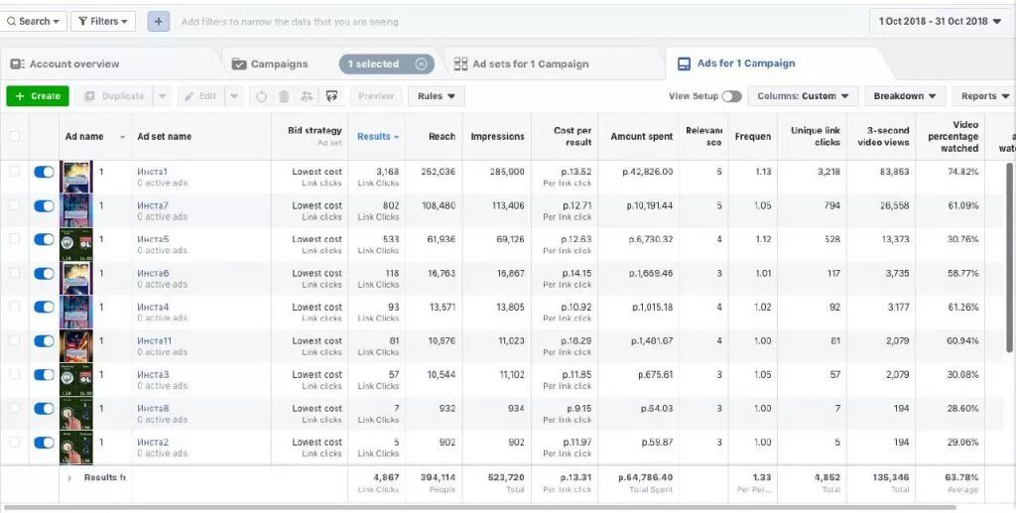1016x513 pixels.
Task: Click the Account overview tab icon
Action: (17, 64)
